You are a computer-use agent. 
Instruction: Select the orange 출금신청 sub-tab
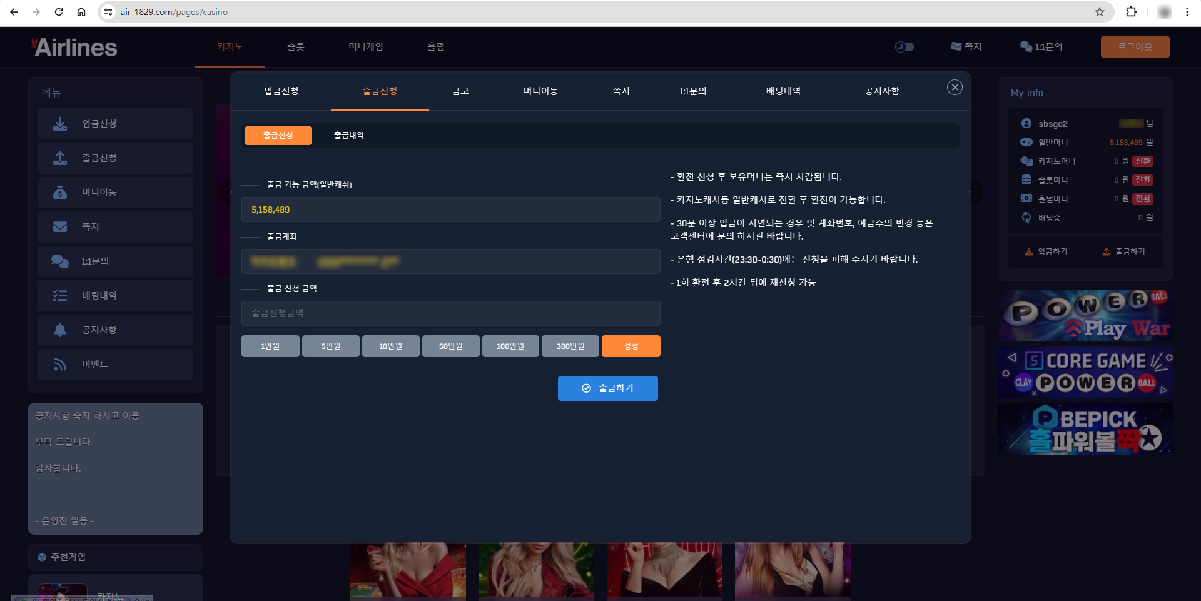(278, 136)
